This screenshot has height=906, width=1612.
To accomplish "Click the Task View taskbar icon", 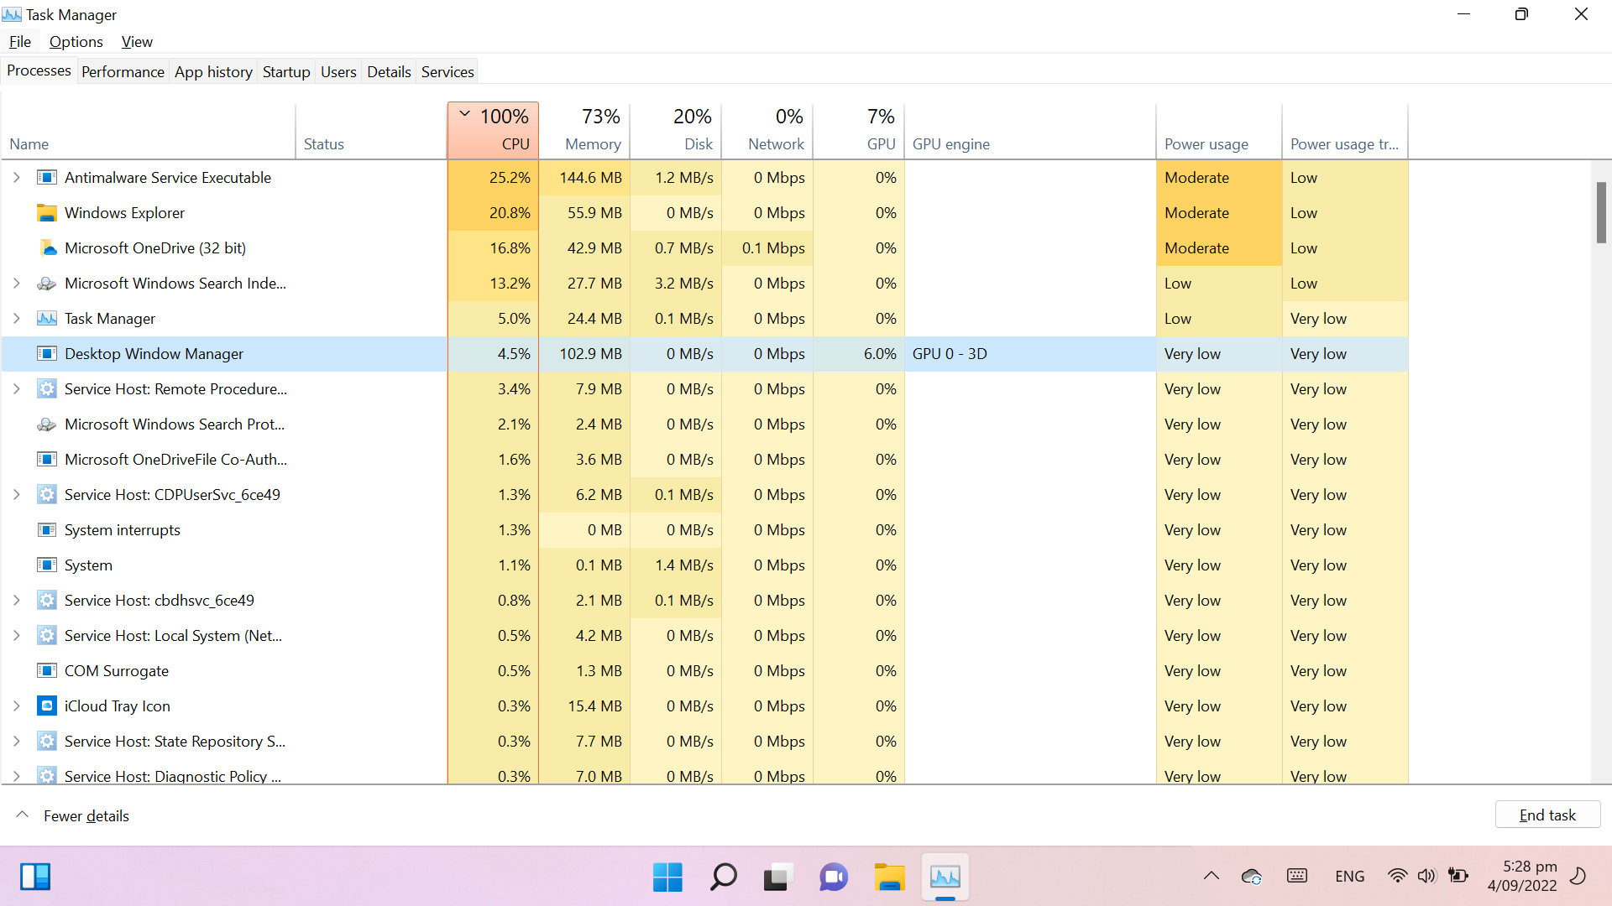I will (778, 877).
